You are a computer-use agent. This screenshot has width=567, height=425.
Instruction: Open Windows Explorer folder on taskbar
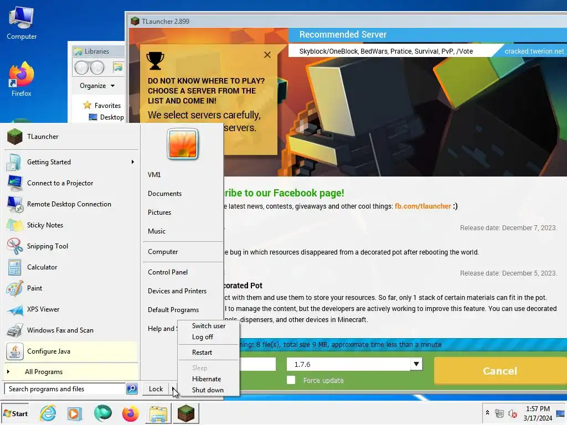[x=158, y=413]
